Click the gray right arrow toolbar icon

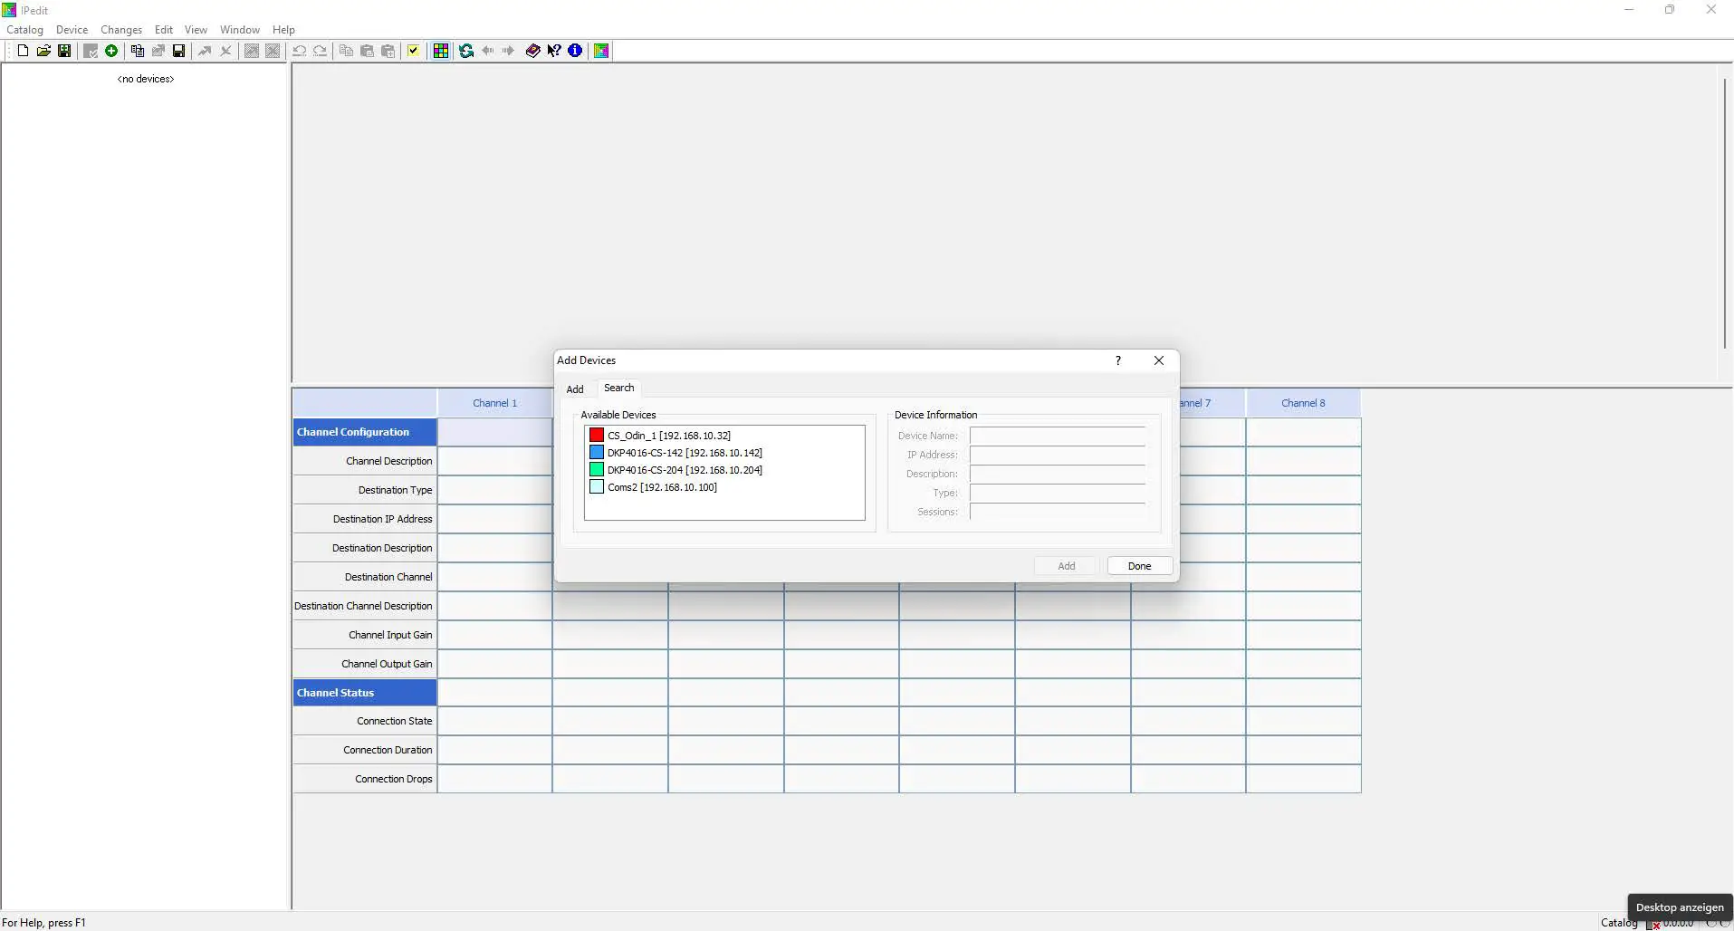(x=509, y=51)
